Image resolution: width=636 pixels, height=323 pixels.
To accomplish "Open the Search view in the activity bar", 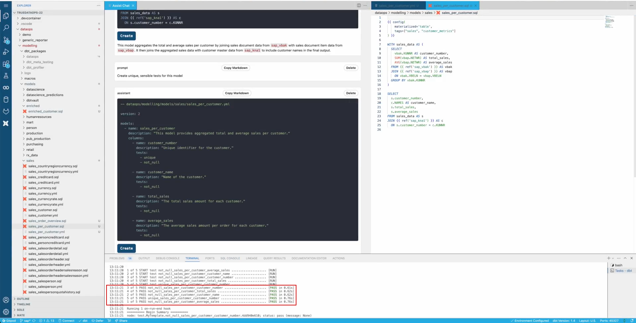I will [6, 28].
